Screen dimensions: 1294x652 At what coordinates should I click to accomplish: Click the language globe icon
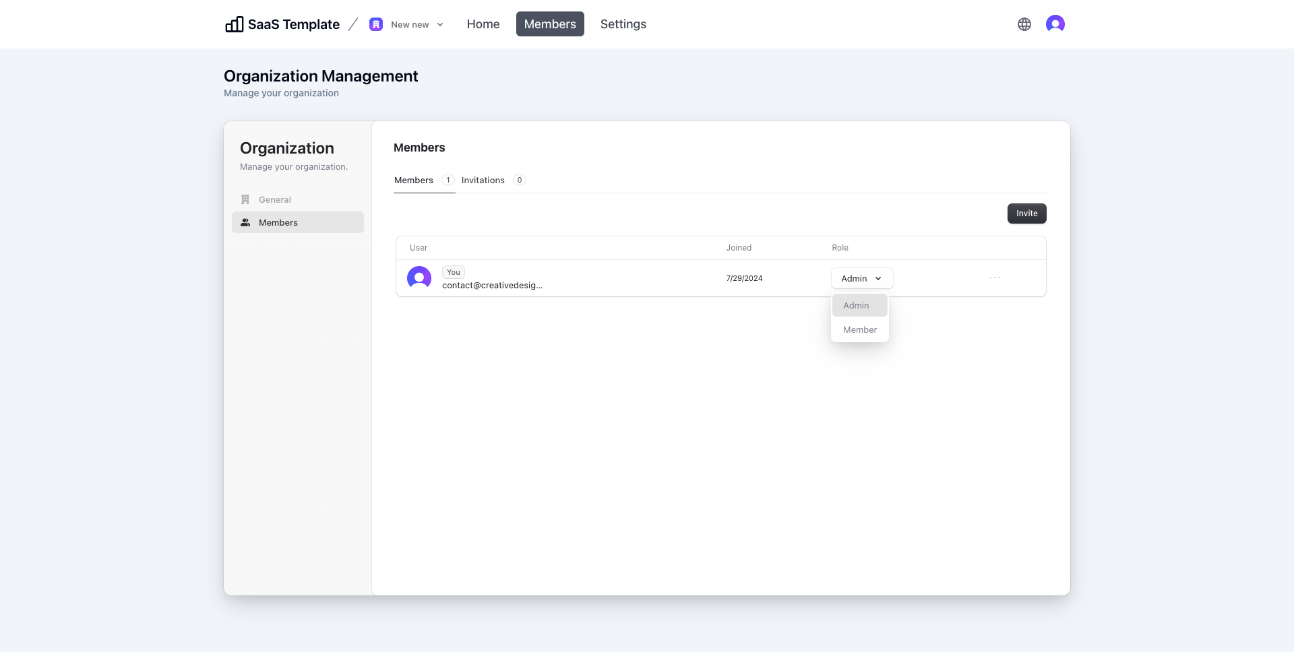click(x=1024, y=24)
